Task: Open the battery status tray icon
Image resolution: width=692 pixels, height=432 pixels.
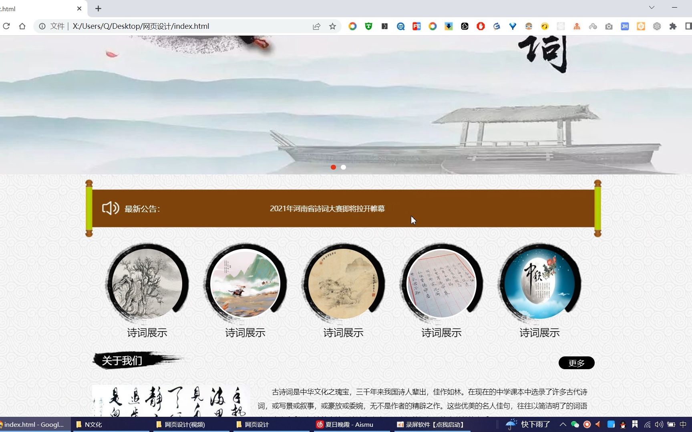Action: [671, 424]
